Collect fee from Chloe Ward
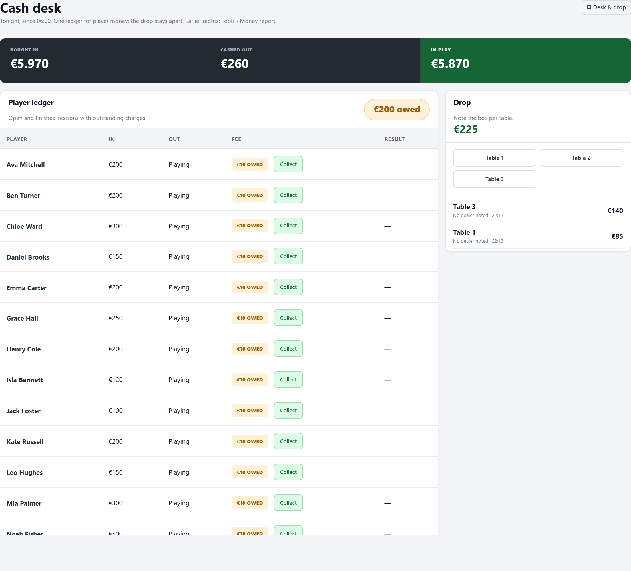 click(288, 226)
